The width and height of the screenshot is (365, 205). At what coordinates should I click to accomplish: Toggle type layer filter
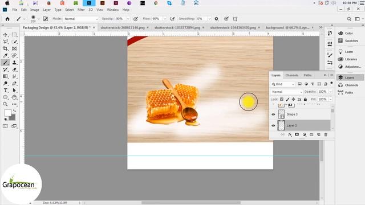click(313, 84)
